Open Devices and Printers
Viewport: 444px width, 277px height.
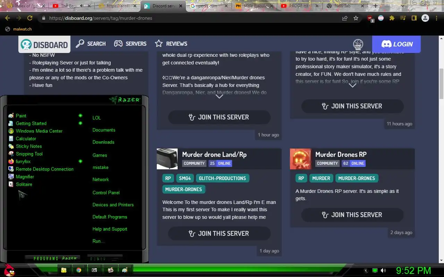click(x=113, y=205)
